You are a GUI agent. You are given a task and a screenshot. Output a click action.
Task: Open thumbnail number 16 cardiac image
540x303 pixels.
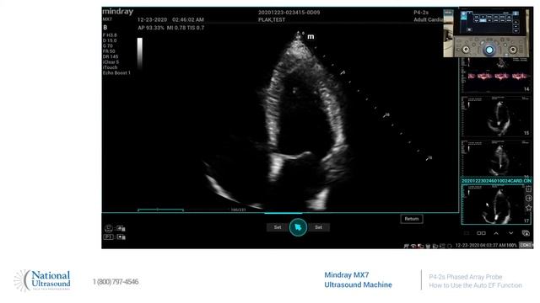tap(495, 158)
